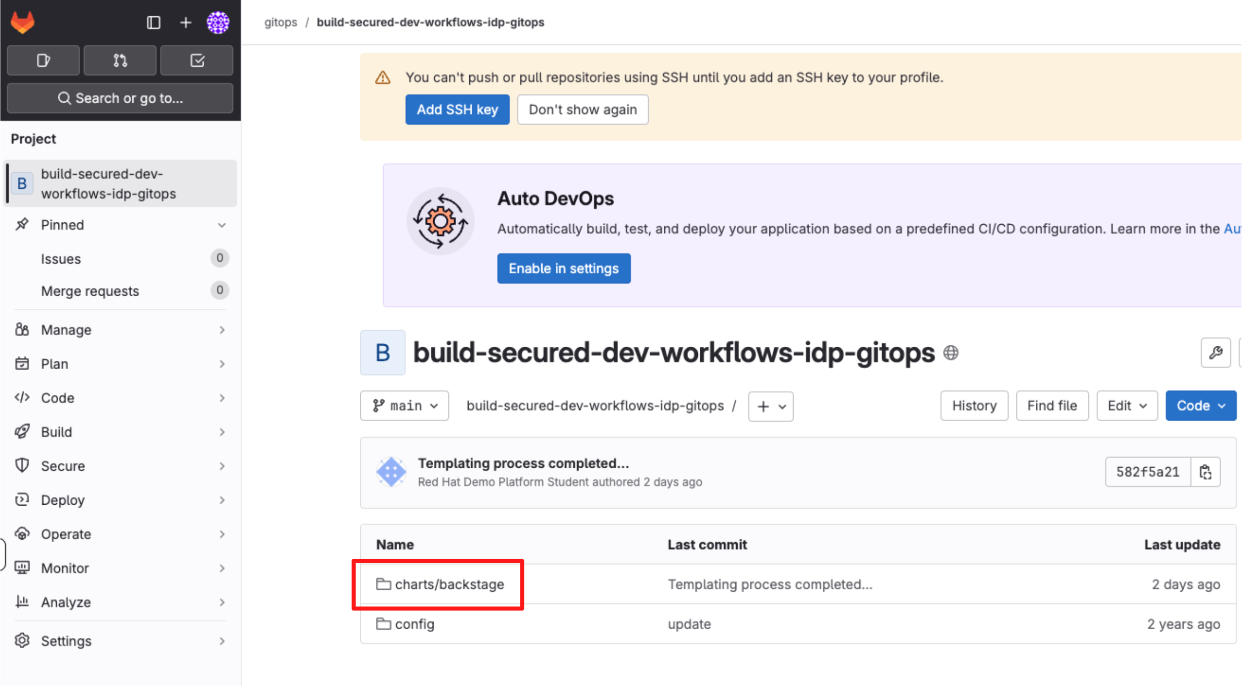Expand the Edit dropdown
Screen dimensions: 1245x689
pos(1127,406)
